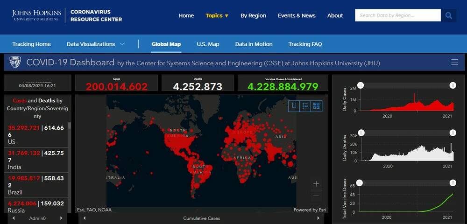The image size is (467, 224).
Task: Expand the Data Visualizations dropdown
Action: point(96,44)
